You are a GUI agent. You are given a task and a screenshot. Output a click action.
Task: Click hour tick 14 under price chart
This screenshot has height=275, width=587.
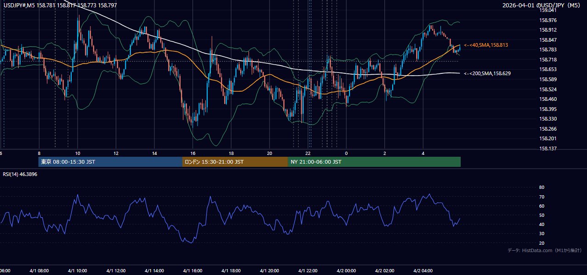coord(154,154)
